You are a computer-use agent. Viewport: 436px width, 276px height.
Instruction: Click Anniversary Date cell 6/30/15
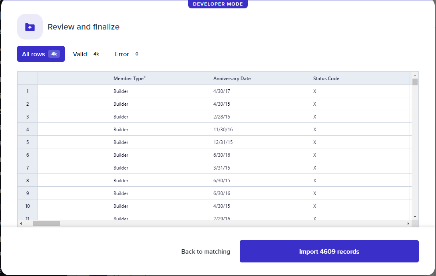[260, 180]
